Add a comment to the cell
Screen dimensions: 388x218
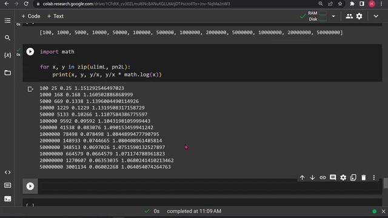[x=333, y=177]
